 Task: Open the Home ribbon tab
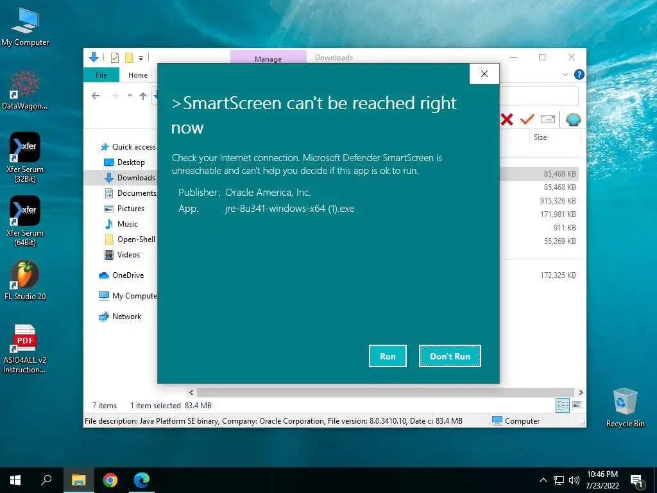click(x=138, y=75)
